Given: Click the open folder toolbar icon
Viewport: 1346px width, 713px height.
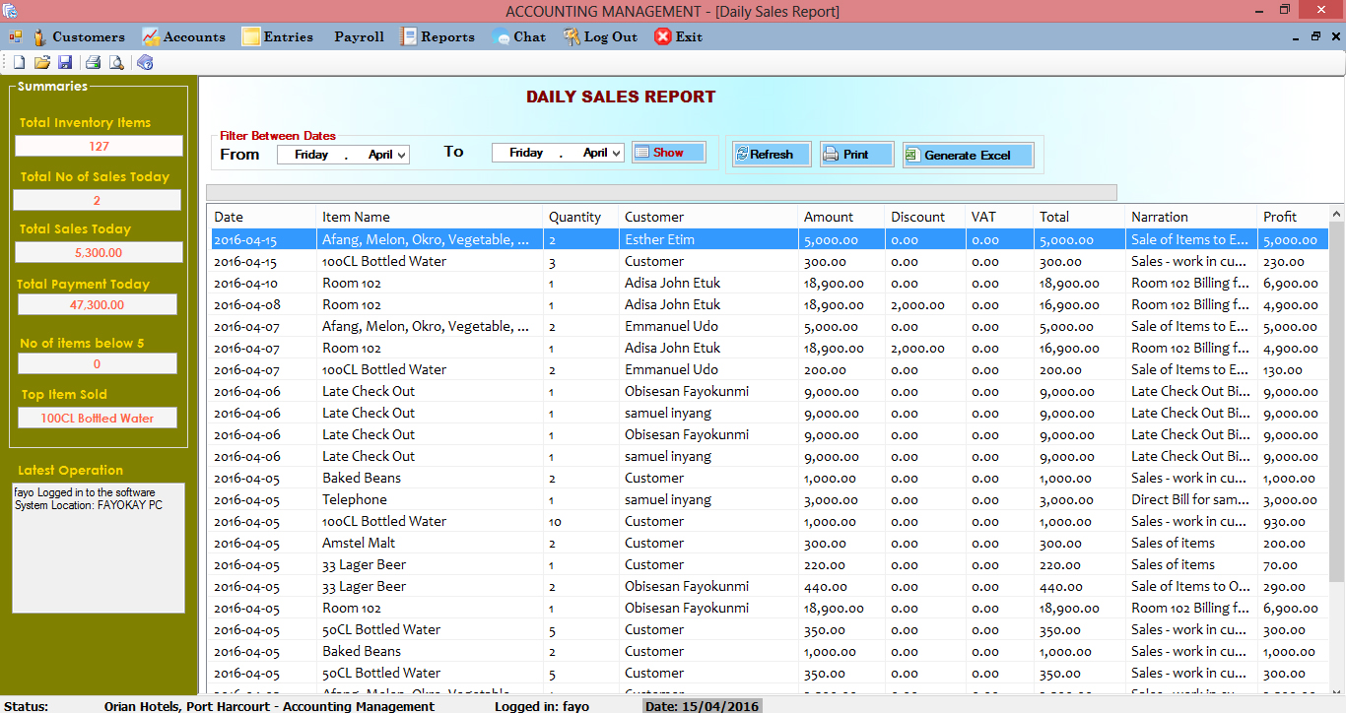Looking at the screenshot, I should tap(42, 63).
